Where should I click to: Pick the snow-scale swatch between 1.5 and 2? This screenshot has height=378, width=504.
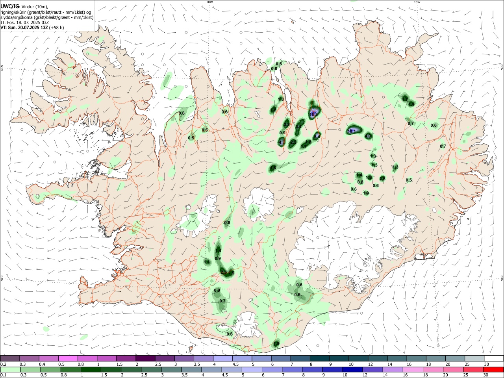tap(126, 359)
